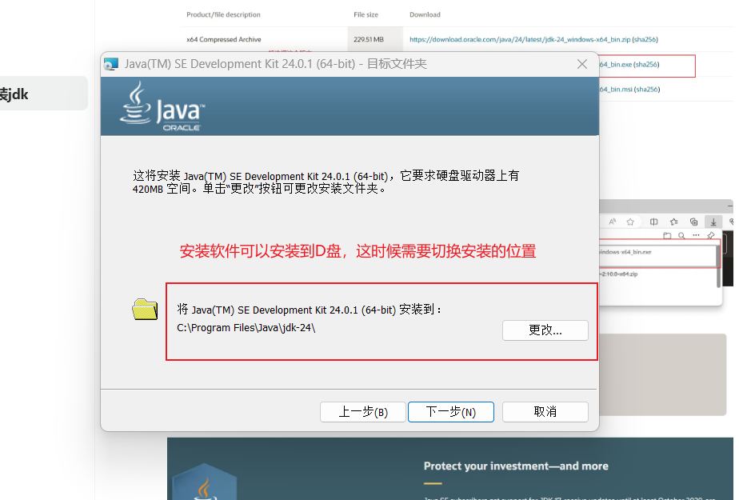
Task: Open the downloads panel more-options menu
Action: [697, 234]
